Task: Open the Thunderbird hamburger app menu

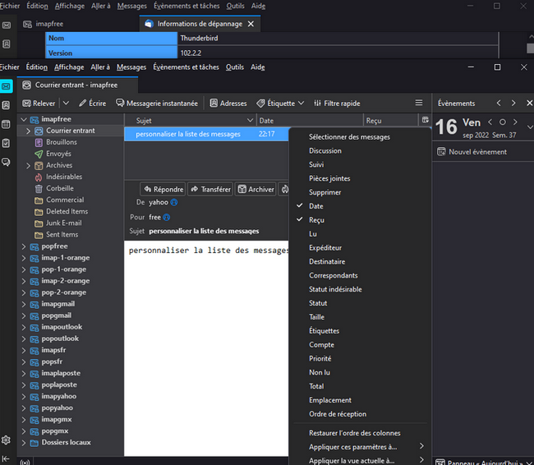Action: point(419,104)
